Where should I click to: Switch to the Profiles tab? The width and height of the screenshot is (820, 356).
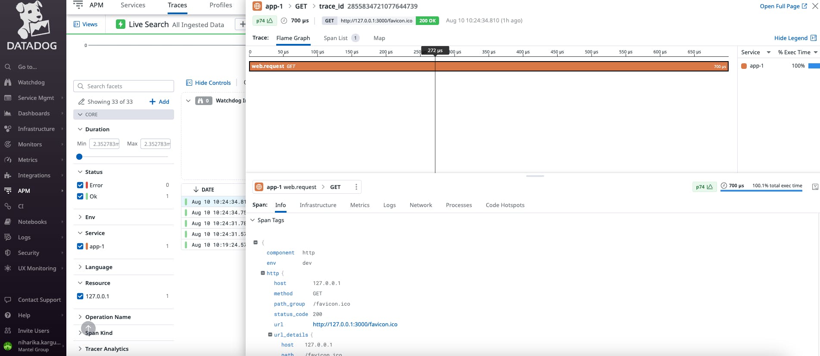pyautogui.click(x=221, y=5)
